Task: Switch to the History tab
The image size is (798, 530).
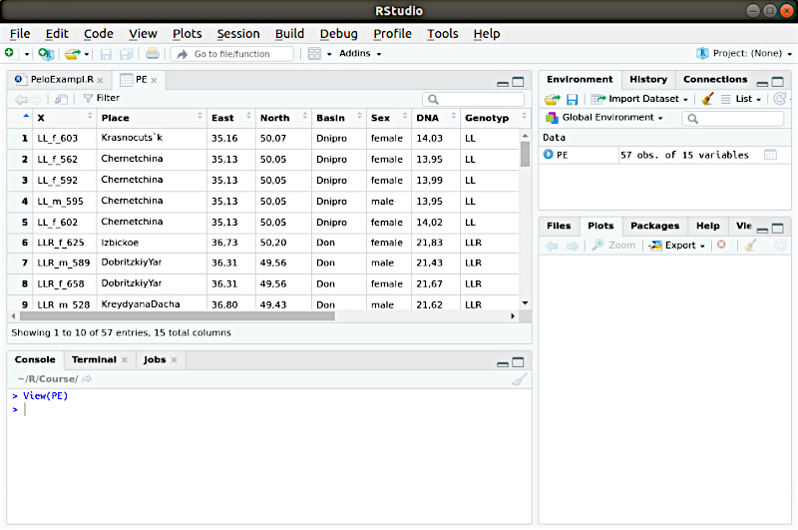Action: click(648, 80)
